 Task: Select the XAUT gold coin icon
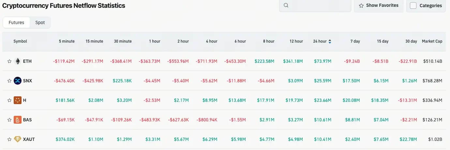coord(18,139)
